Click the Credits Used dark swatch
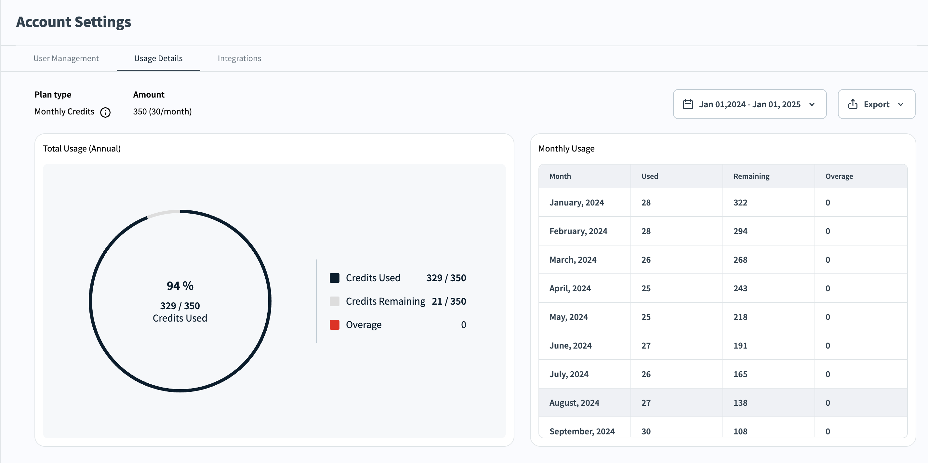This screenshot has width=928, height=463. (334, 278)
